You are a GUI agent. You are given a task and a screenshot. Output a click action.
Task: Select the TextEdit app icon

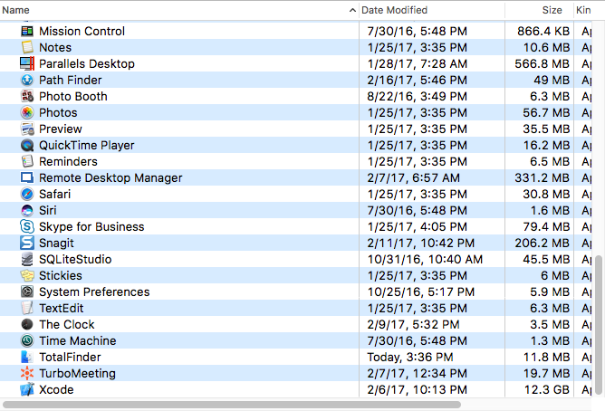tap(27, 308)
